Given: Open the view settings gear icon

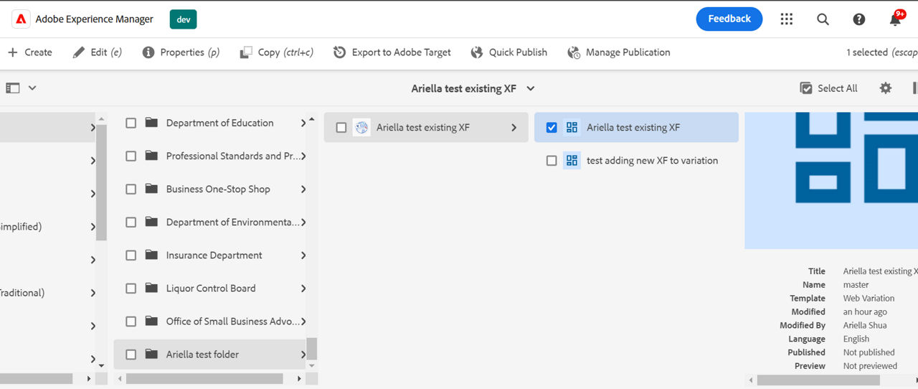Looking at the screenshot, I should [x=886, y=88].
